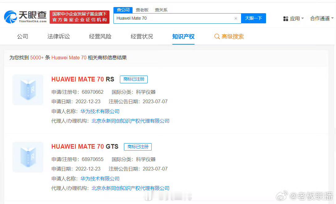Click 申请日期 2022-12-23 for MATE 70 RS
This screenshot has width=336, height=204.
[76, 102]
